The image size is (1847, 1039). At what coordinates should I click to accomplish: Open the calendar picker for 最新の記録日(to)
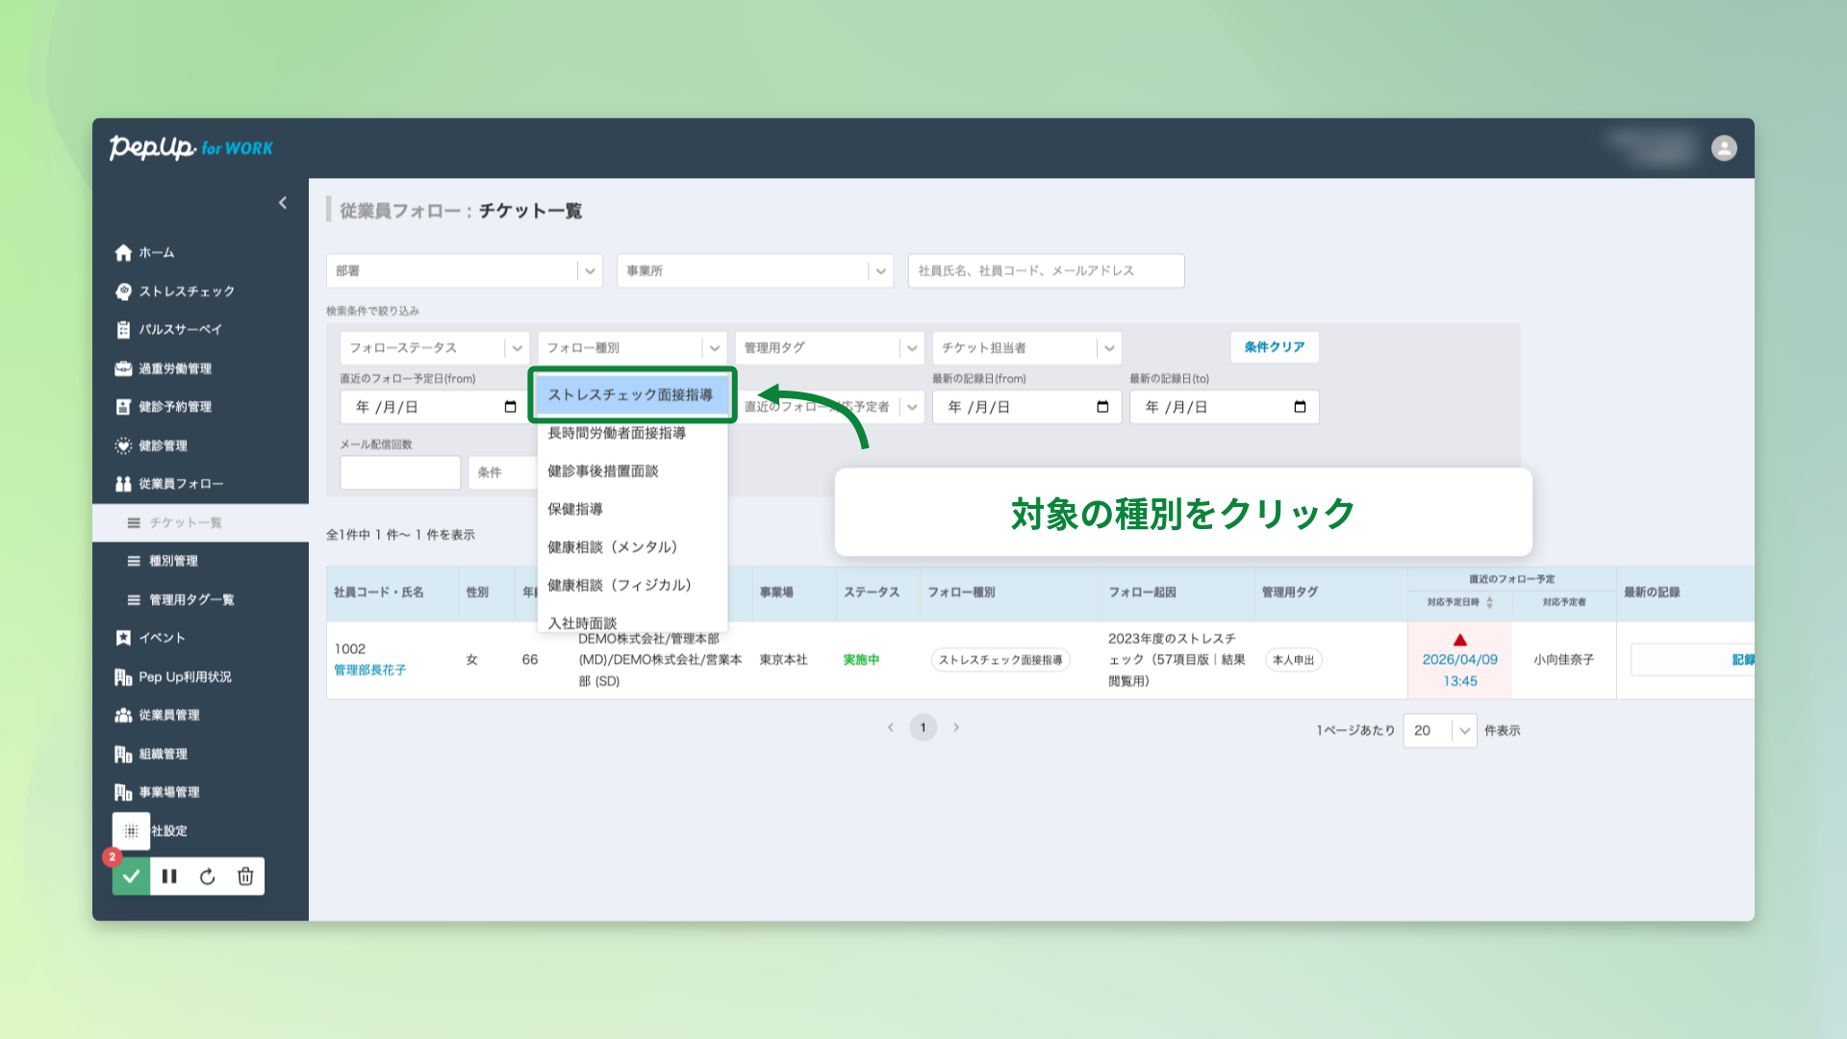[1300, 407]
